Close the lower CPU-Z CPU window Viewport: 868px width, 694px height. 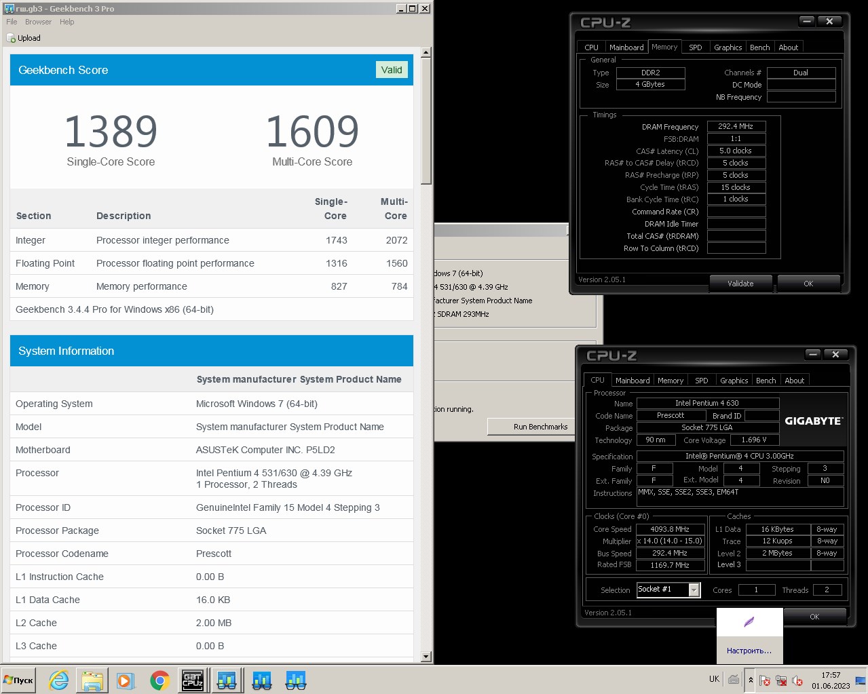point(835,355)
